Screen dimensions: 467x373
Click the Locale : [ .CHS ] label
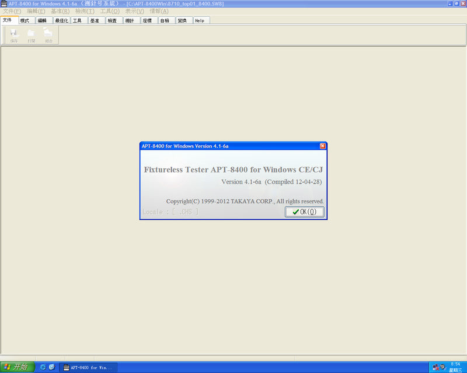[x=170, y=212]
